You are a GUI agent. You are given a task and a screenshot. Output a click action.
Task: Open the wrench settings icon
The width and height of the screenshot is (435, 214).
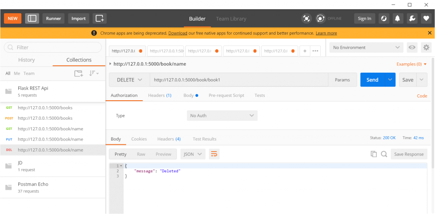[412, 19]
